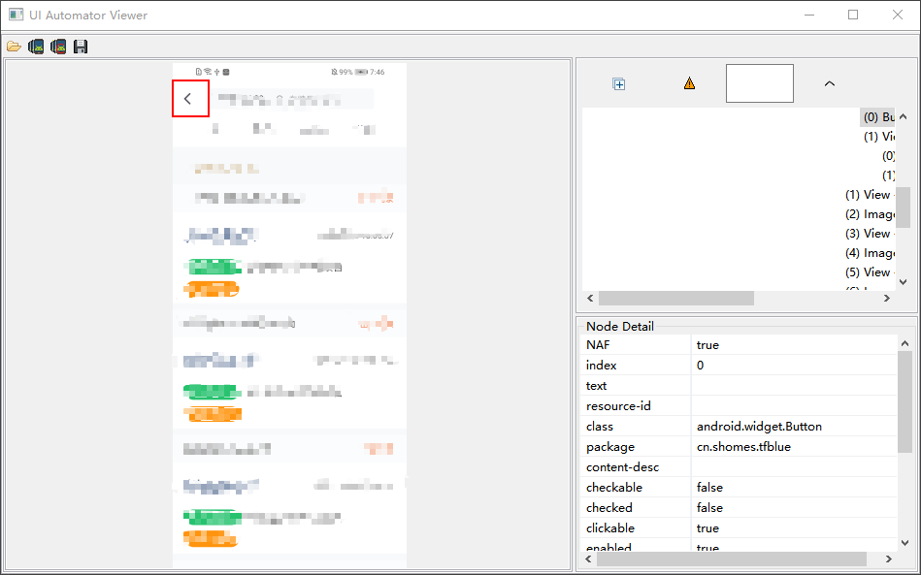
Task: Expand all nodes with the plus icon
Action: tap(618, 84)
